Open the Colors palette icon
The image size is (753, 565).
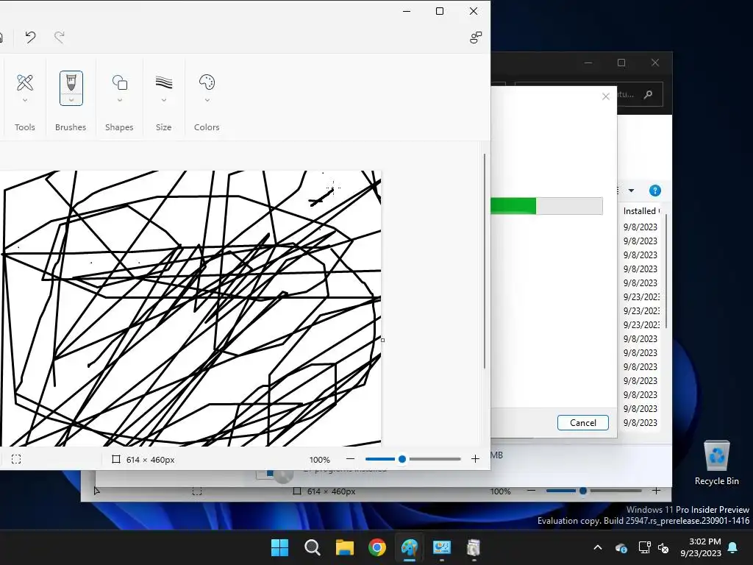(207, 82)
